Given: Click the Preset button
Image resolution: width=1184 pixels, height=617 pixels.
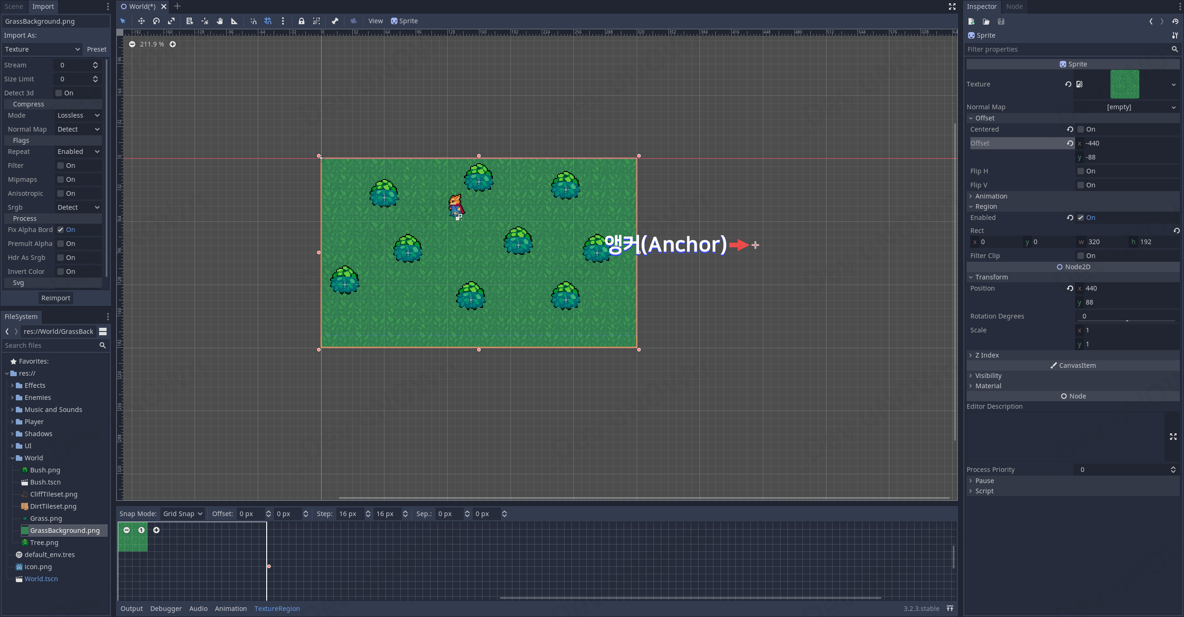Looking at the screenshot, I should tap(96, 49).
